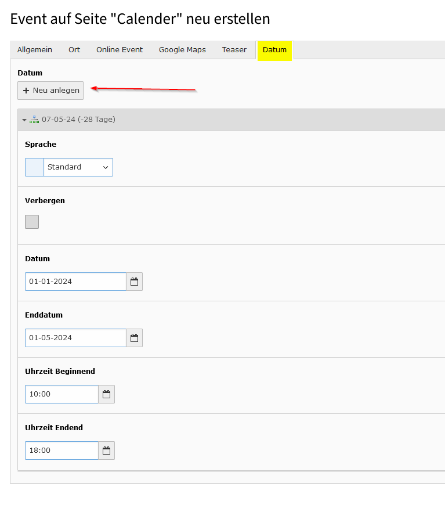Open the Online Event tab

point(120,49)
